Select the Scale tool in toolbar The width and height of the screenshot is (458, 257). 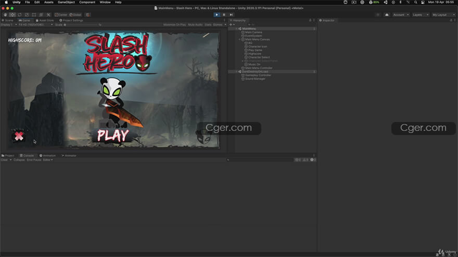coord(27,15)
